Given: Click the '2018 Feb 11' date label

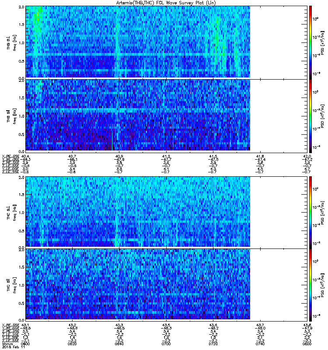Looking at the screenshot, I should pos(13,347).
